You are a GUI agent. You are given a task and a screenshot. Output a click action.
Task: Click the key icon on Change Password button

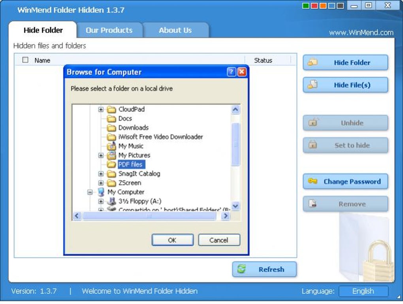(x=313, y=181)
